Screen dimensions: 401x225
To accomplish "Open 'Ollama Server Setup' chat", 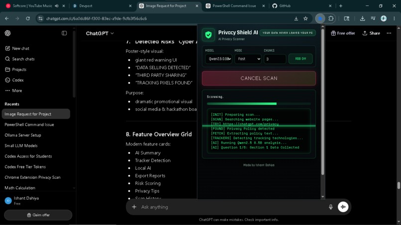I will point(23,135).
